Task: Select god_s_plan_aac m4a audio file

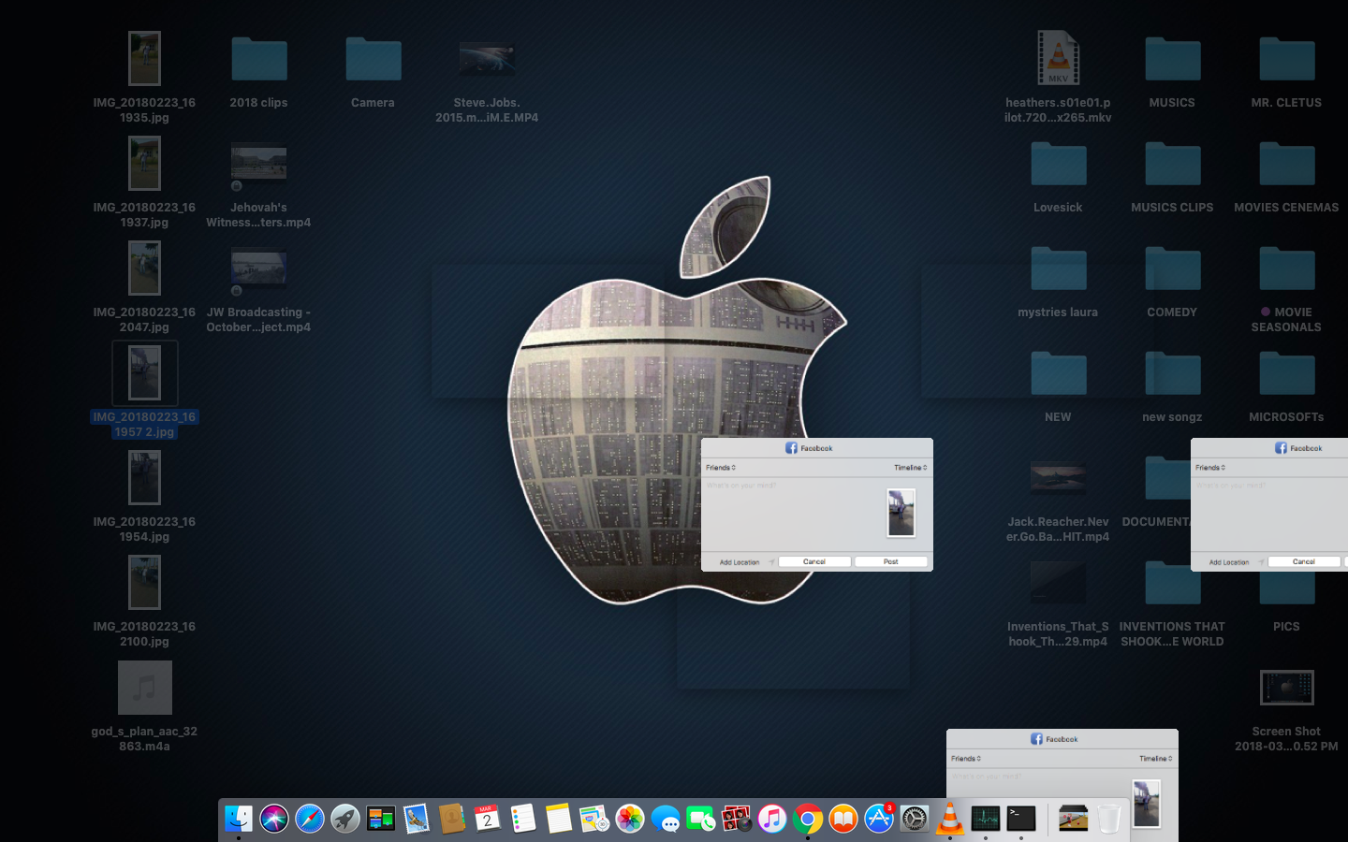Action: click(145, 688)
